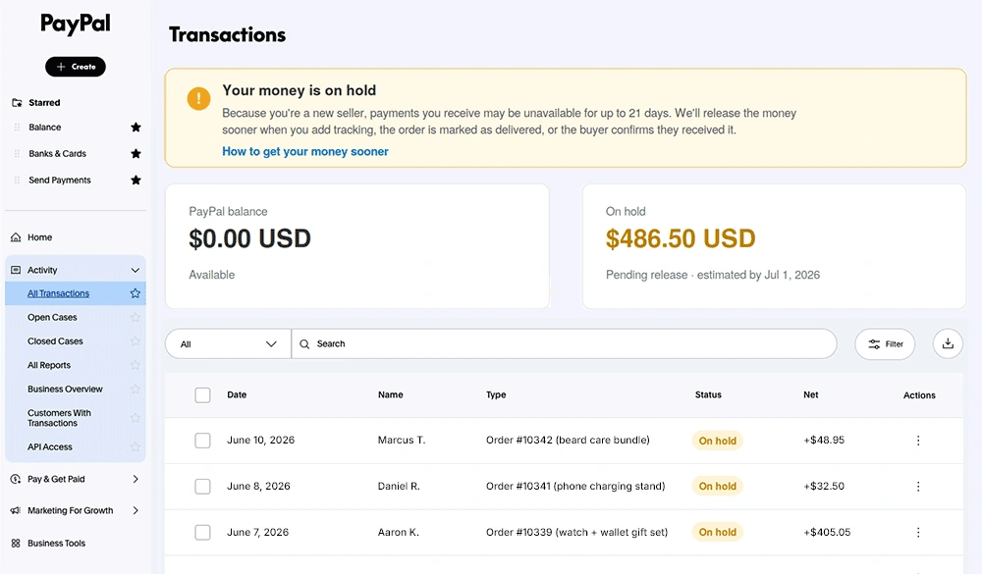Screen dimensions: 982x574
Task: Click the drag handle beside Banks & Cards
Action: [x=17, y=153]
